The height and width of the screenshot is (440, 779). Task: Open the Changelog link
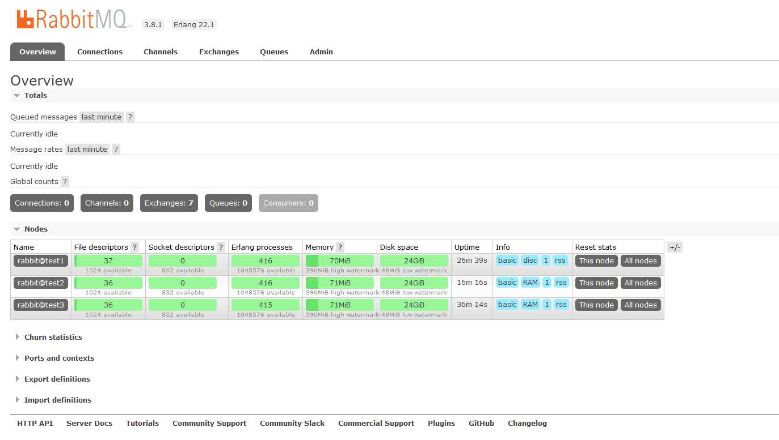(x=527, y=424)
